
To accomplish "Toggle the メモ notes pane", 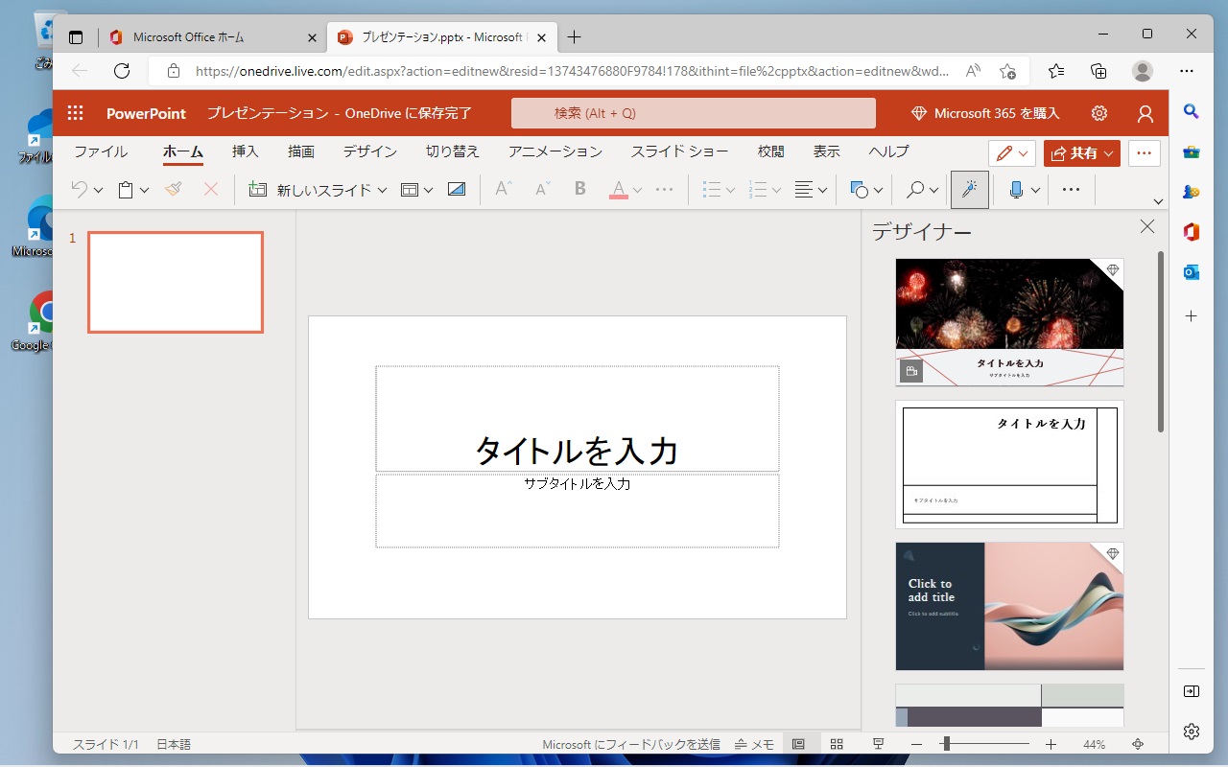I will 755,744.
